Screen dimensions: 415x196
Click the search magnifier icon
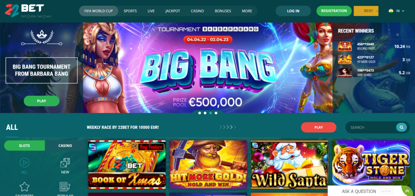pyautogui.click(x=402, y=127)
